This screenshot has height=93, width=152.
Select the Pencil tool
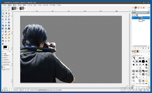point(9,32)
